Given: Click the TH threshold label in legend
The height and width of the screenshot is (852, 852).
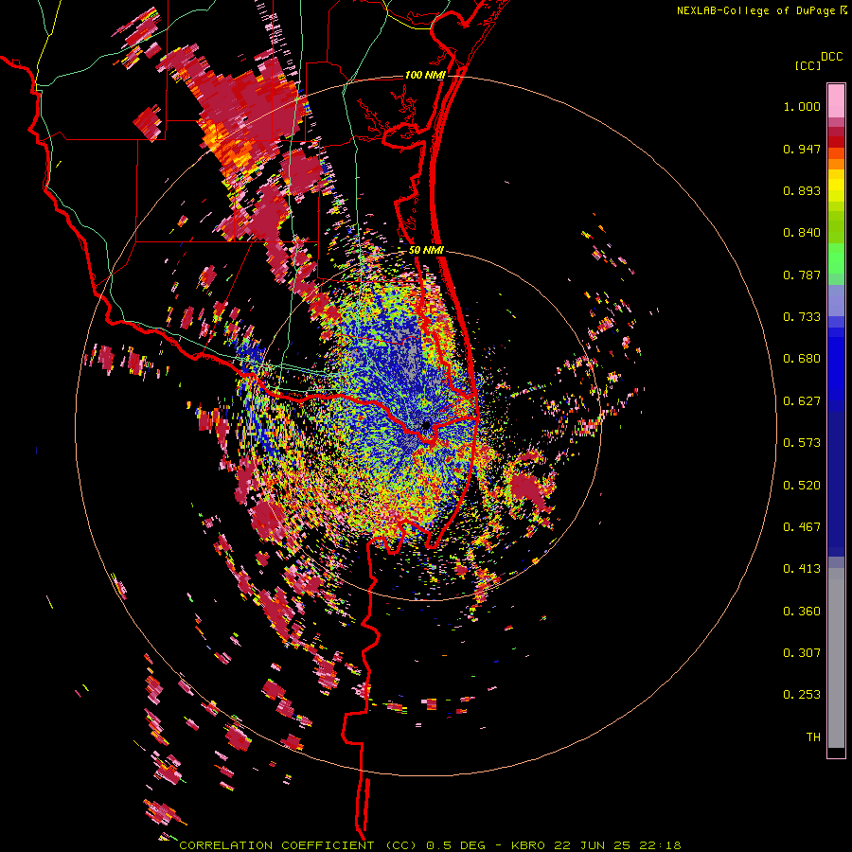Looking at the screenshot, I should 813,737.
